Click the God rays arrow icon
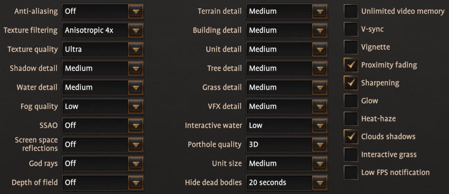This screenshot has width=449, height=194. click(x=135, y=164)
